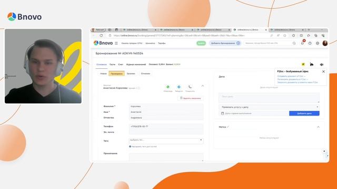Open the help question-mark icon
This screenshot has width=337, height=189.
coord(310,43)
